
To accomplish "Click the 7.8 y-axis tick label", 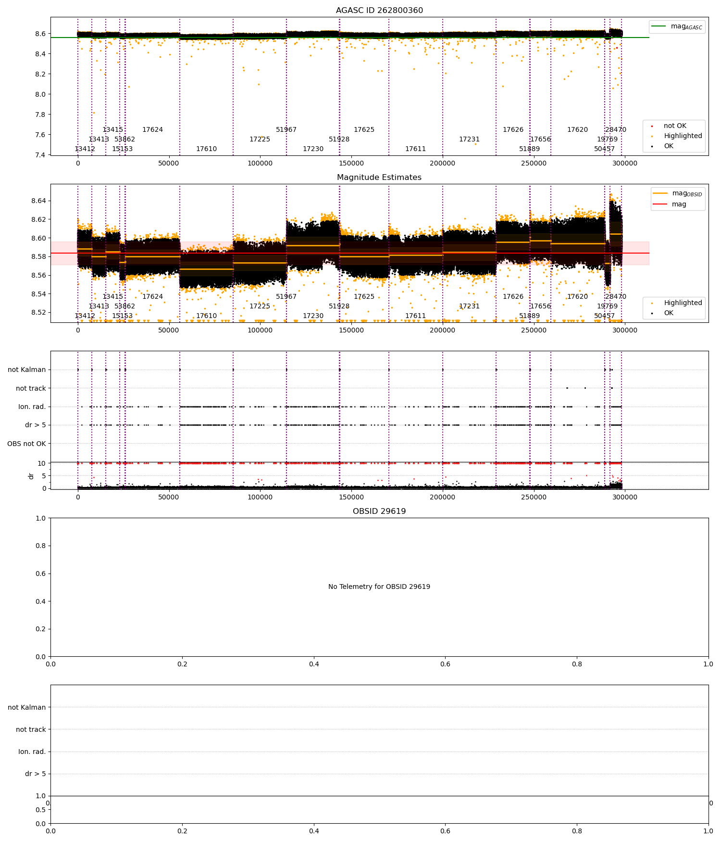I will click(x=40, y=115).
